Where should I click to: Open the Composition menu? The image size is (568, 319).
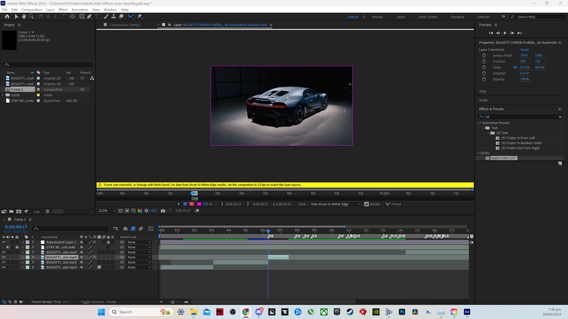pyautogui.click(x=31, y=10)
